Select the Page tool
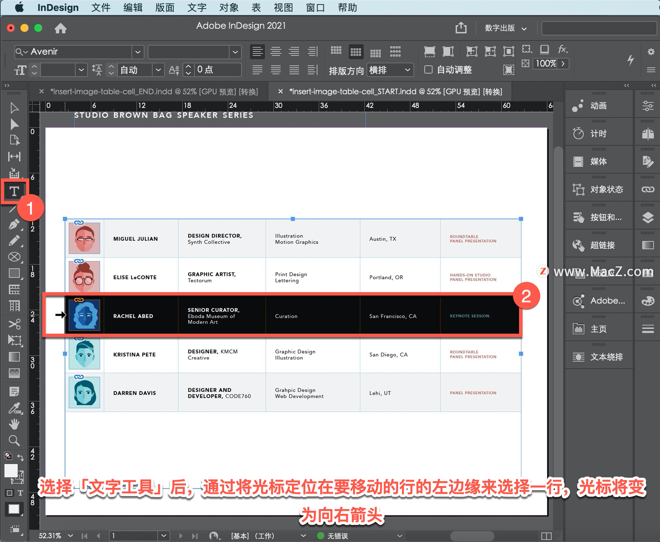 [x=14, y=140]
